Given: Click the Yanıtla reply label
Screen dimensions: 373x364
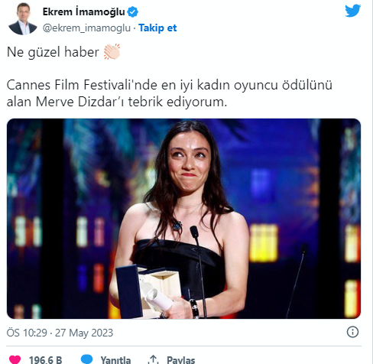Looking at the screenshot, I should click(115, 359).
